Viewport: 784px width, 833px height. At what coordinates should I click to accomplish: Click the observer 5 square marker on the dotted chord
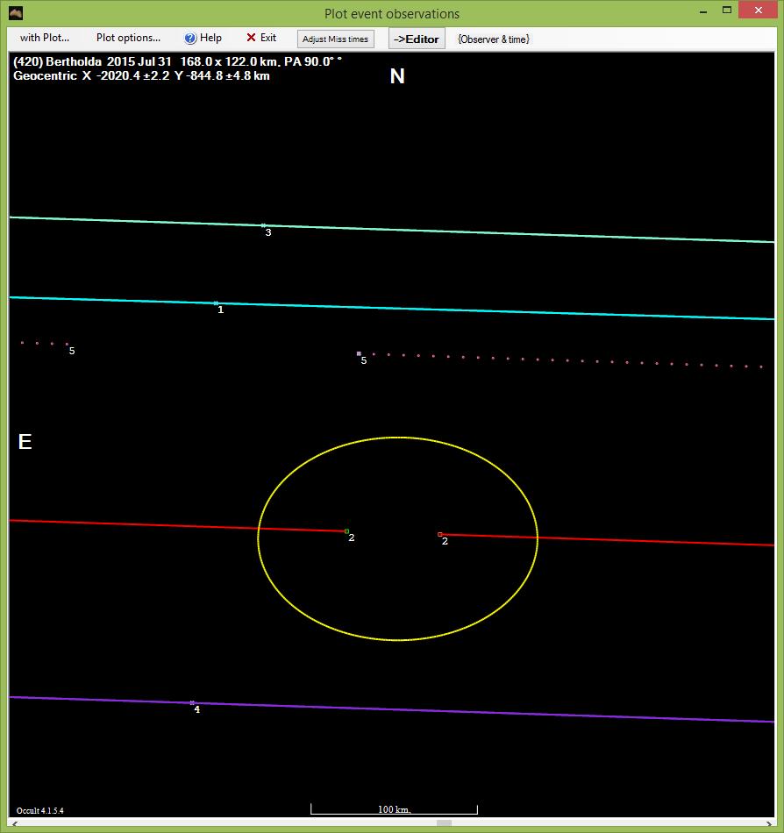tap(359, 354)
